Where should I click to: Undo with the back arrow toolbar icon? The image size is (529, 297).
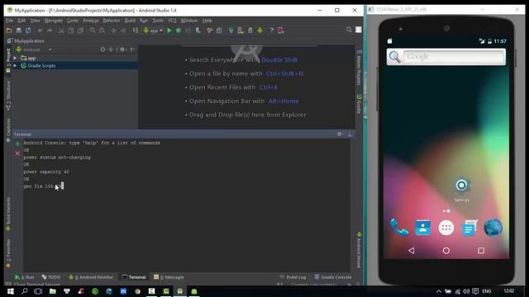point(41,31)
